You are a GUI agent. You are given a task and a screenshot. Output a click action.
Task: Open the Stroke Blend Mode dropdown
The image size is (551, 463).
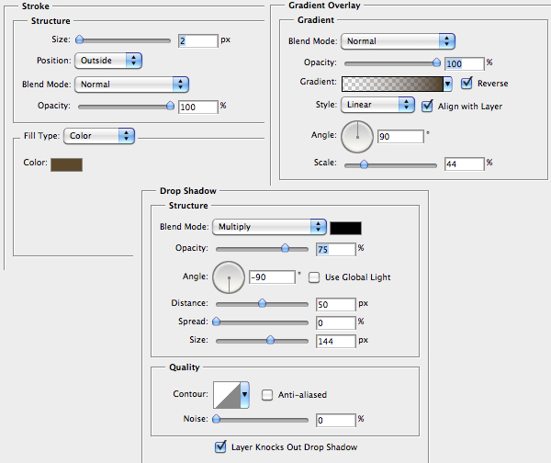[x=131, y=85]
